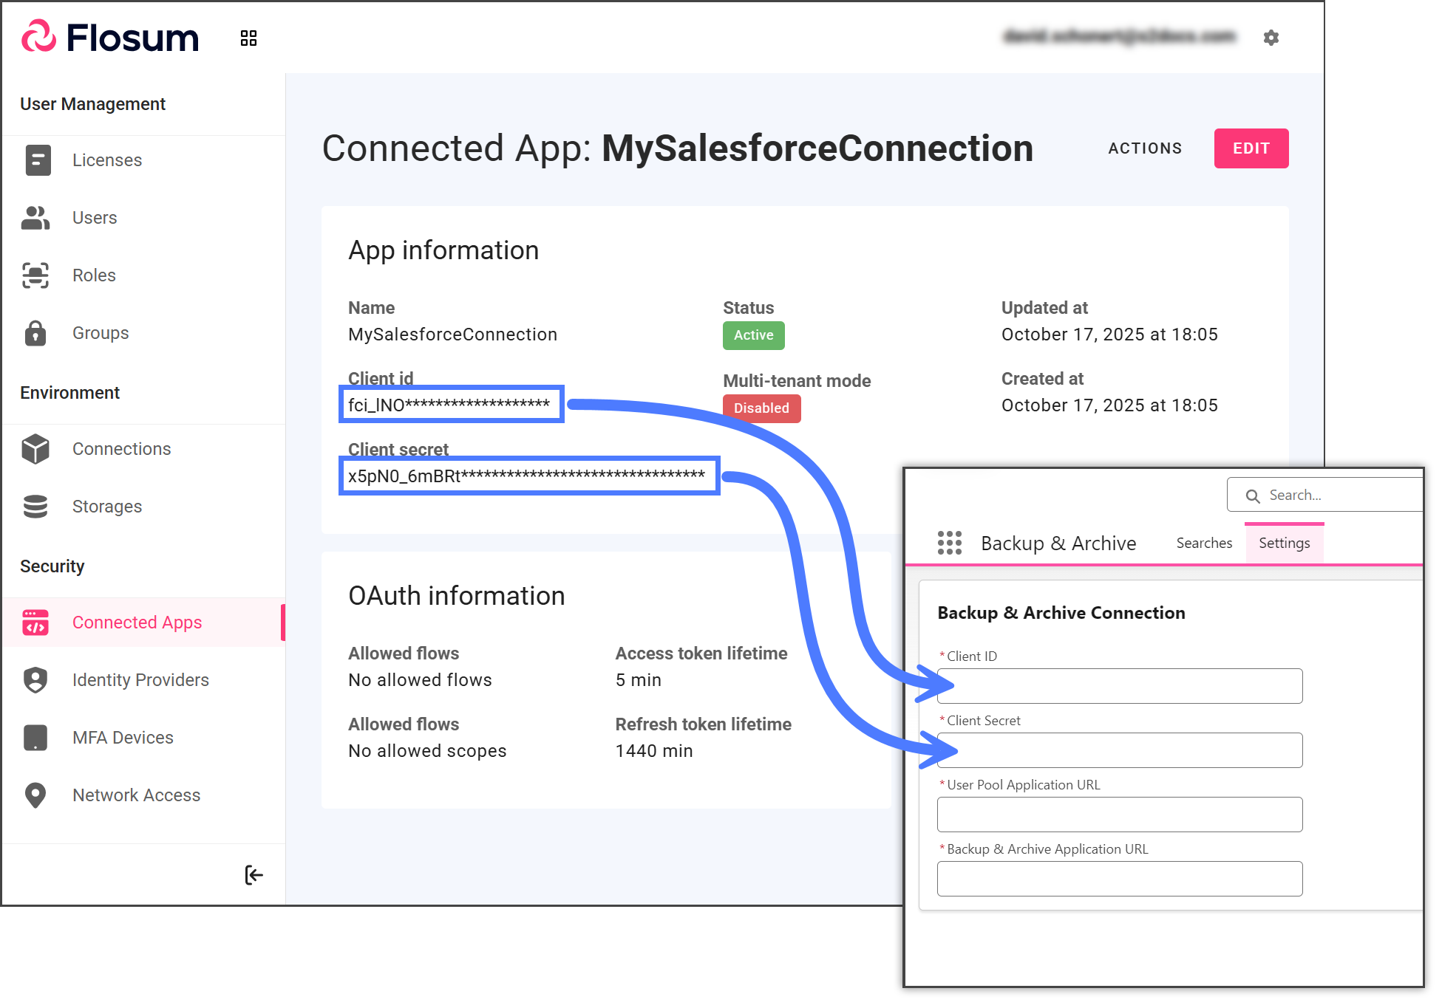
Task: Click the Identity Providers shield icon
Action: tap(35, 680)
